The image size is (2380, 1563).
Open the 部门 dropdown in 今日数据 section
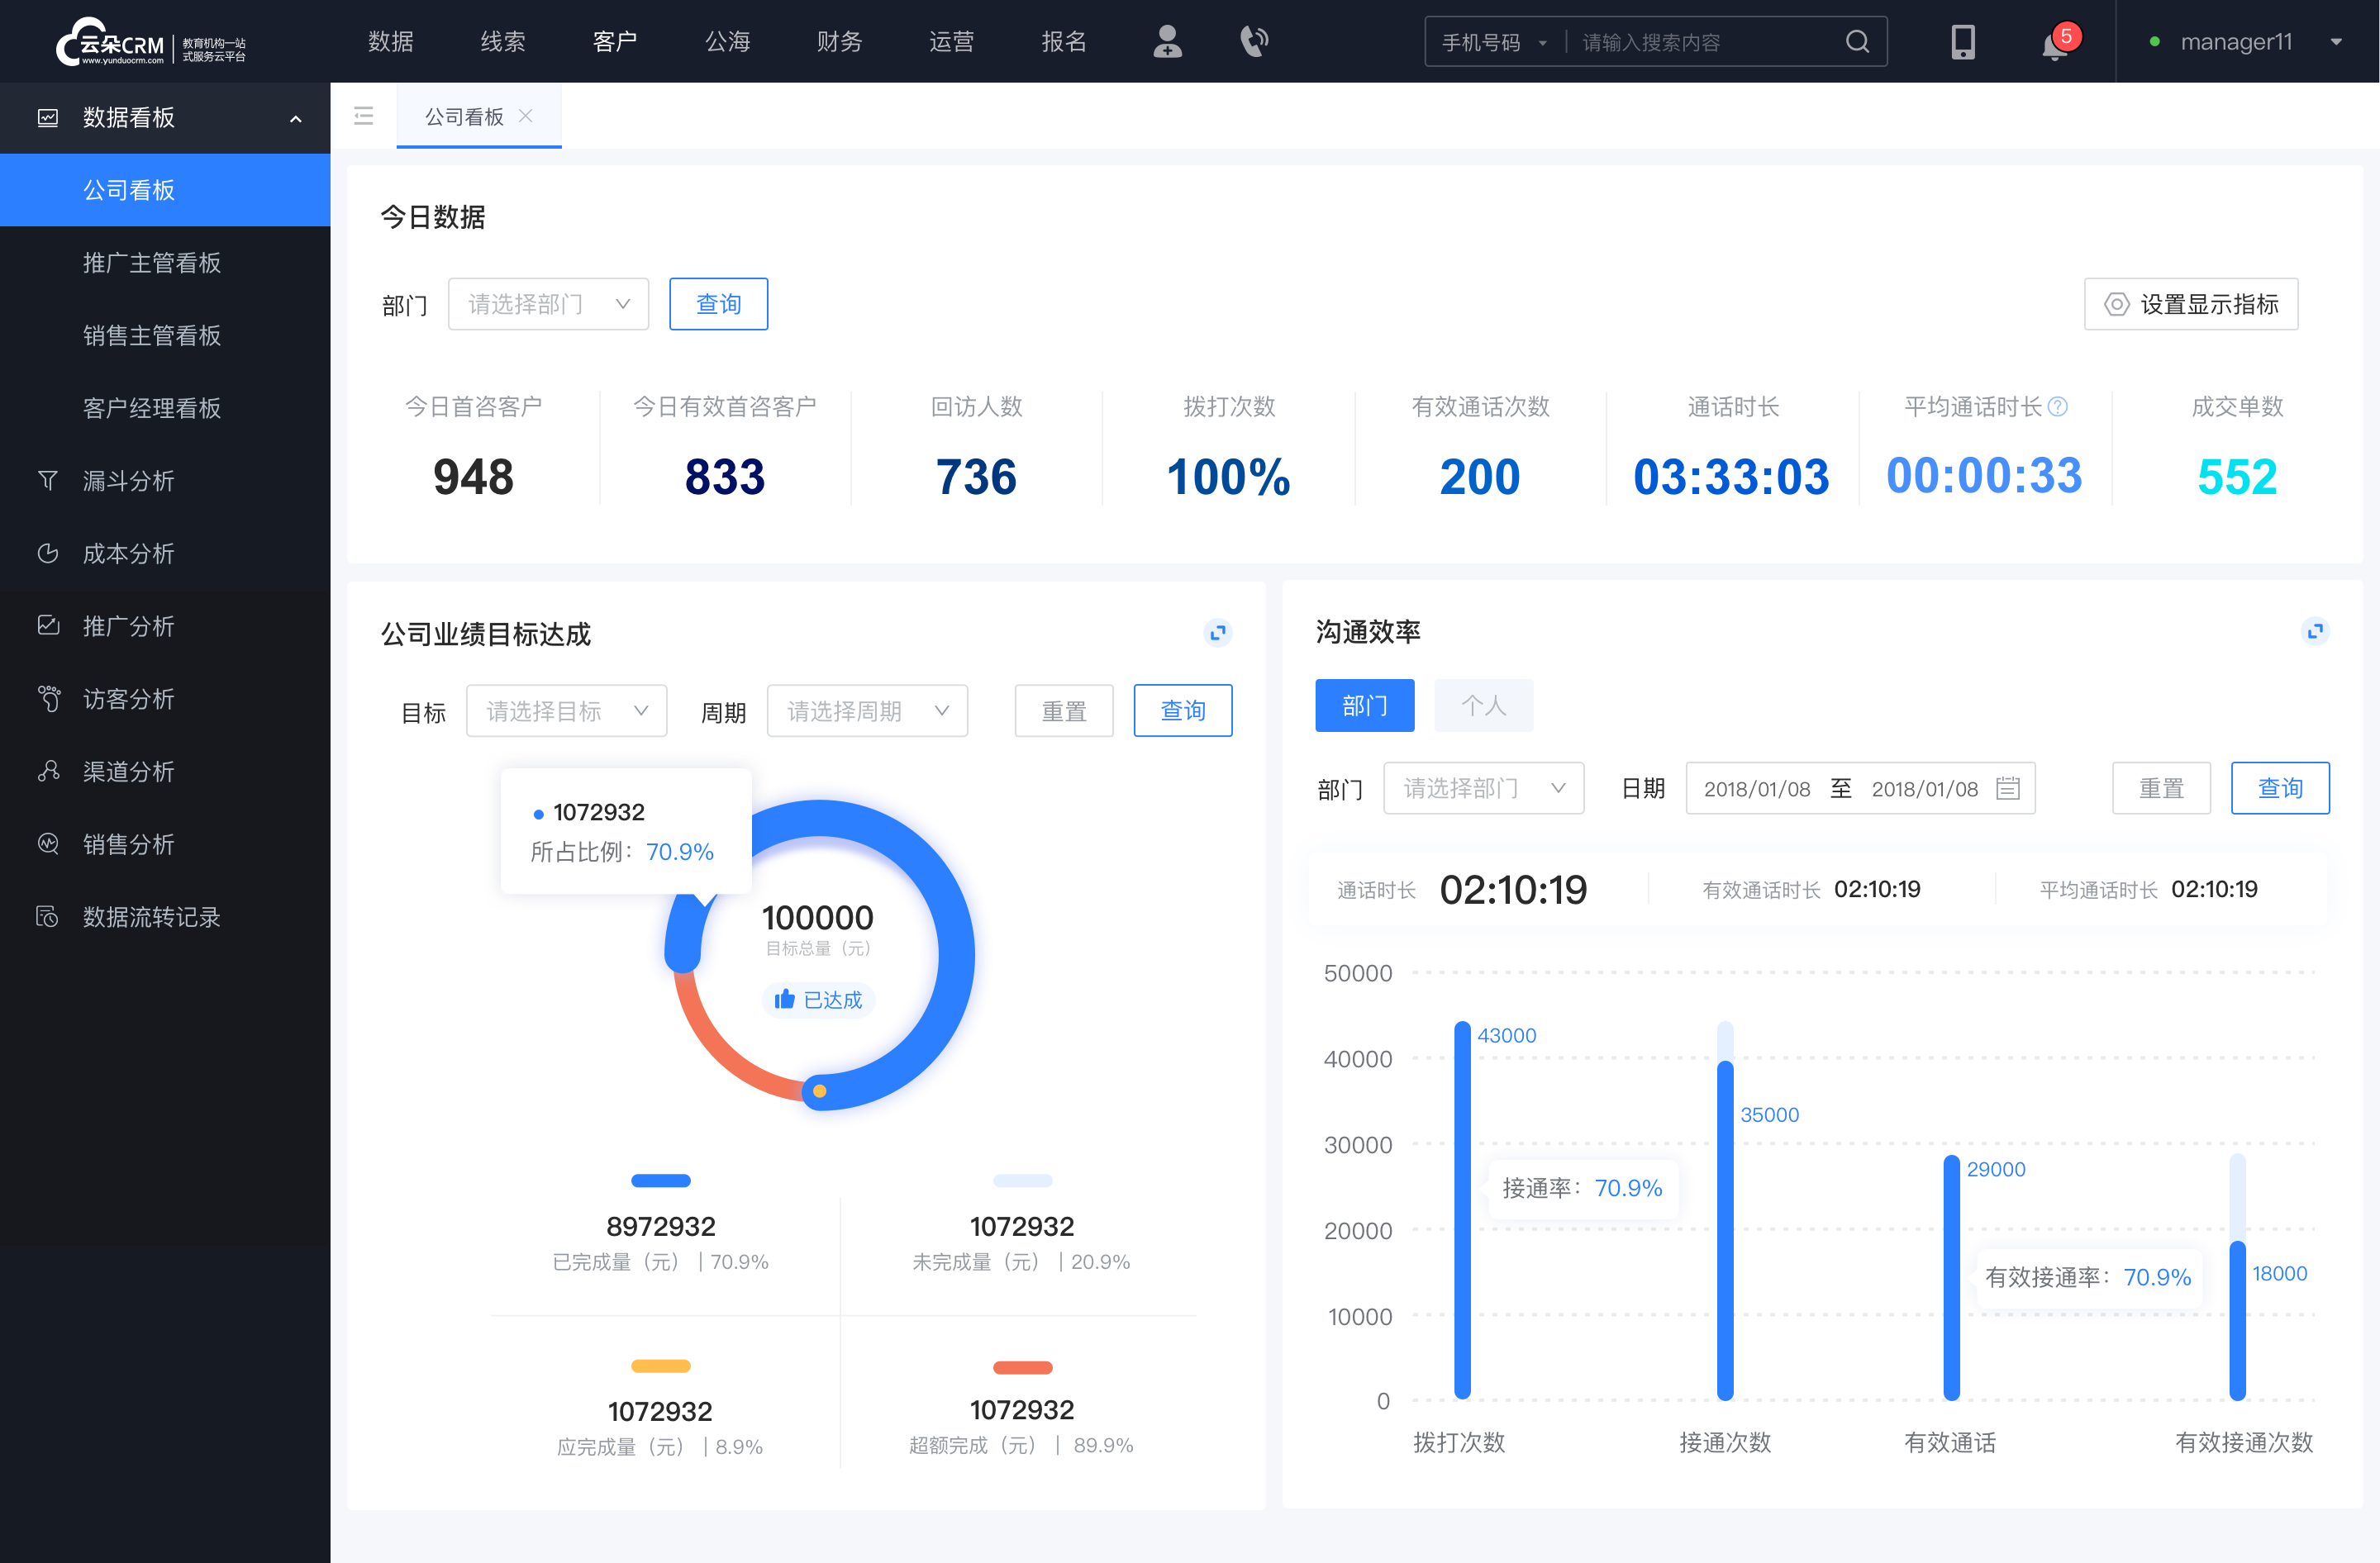click(545, 302)
